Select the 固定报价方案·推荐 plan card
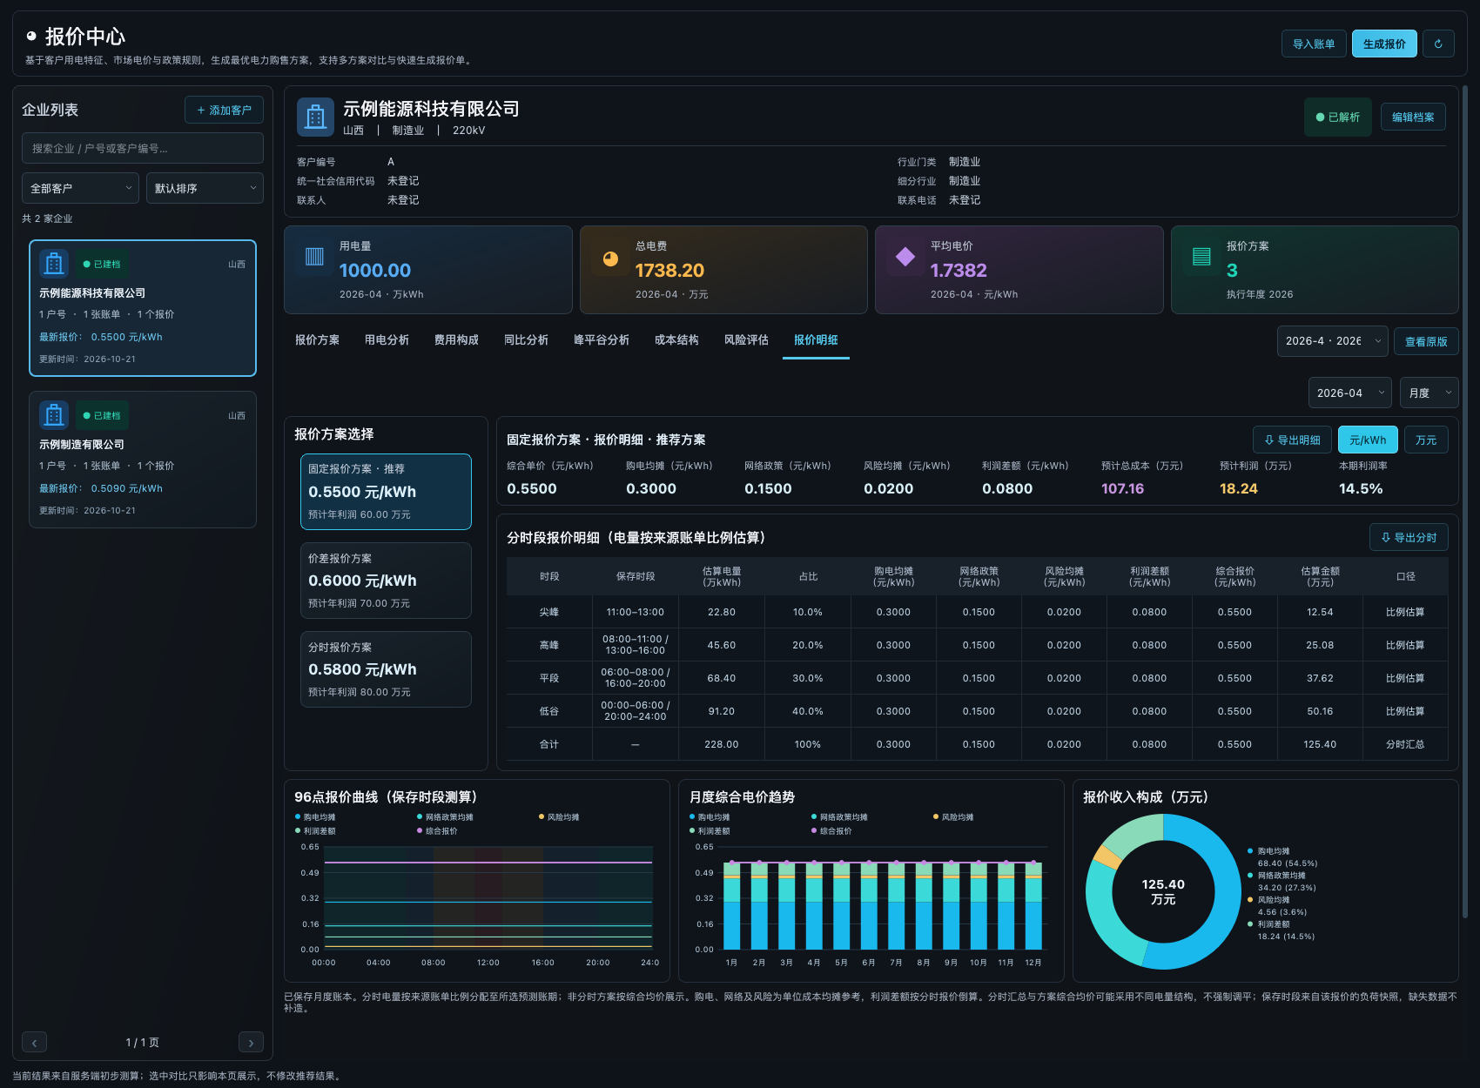The width and height of the screenshot is (1480, 1088). [x=386, y=492]
